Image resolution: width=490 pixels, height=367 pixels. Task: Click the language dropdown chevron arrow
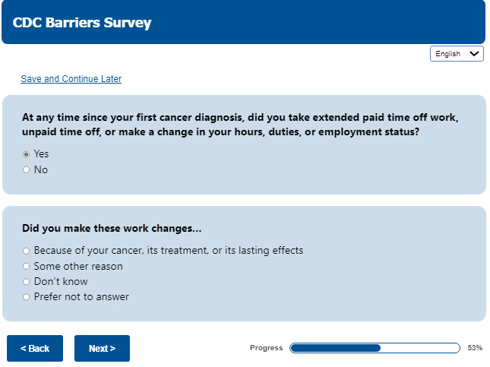(475, 54)
